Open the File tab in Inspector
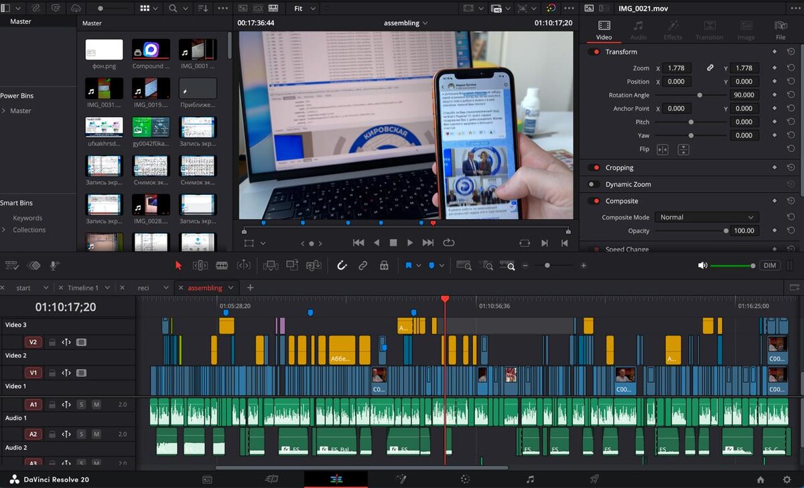 (781, 29)
